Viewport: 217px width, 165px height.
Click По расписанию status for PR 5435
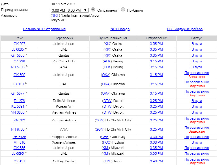click(197, 137)
